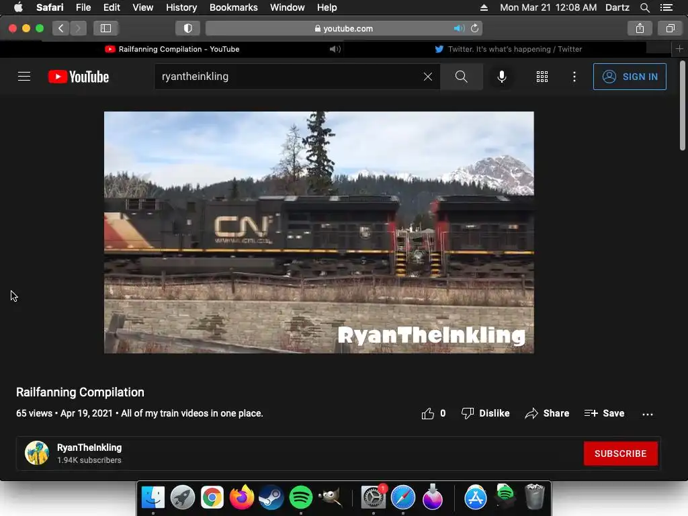
Task: Click the eject icon in the menu bar
Action: [484, 7]
